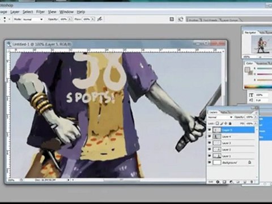Click the baseline shift field in Character panel
272x204 pixels.
[261, 100]
